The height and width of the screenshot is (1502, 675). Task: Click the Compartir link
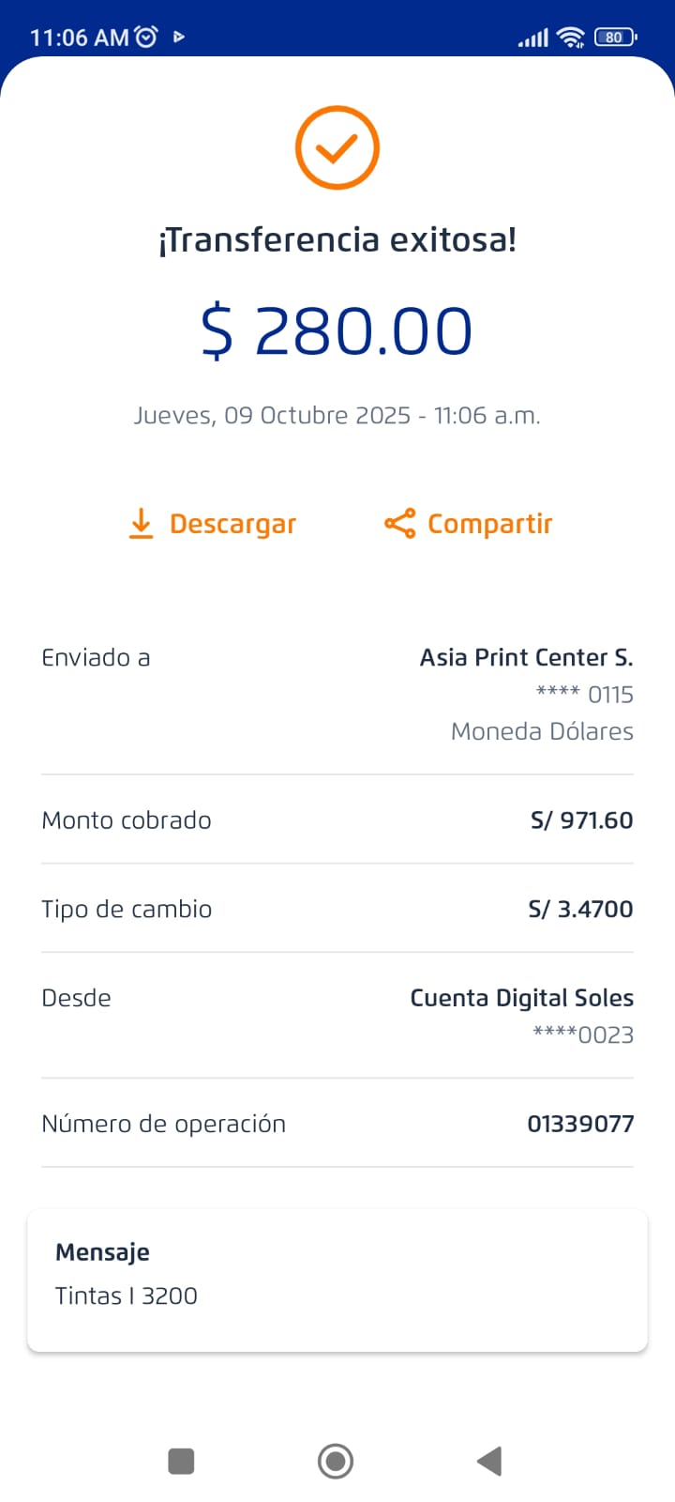click(x=489, y=524)
